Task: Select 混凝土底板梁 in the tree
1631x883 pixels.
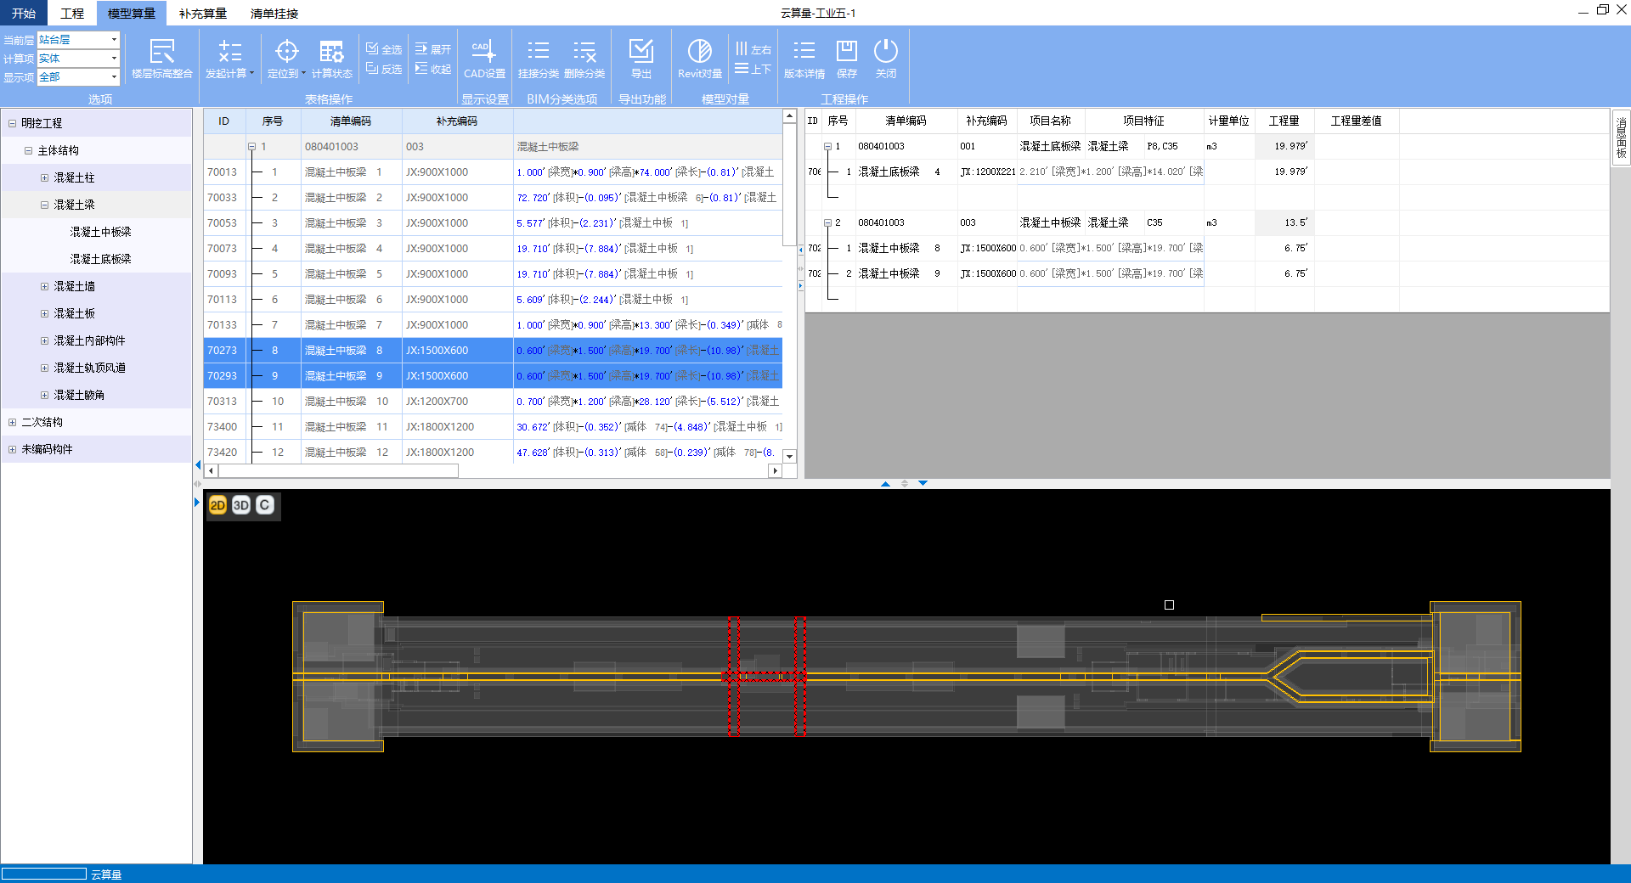Action: (100, 259)
